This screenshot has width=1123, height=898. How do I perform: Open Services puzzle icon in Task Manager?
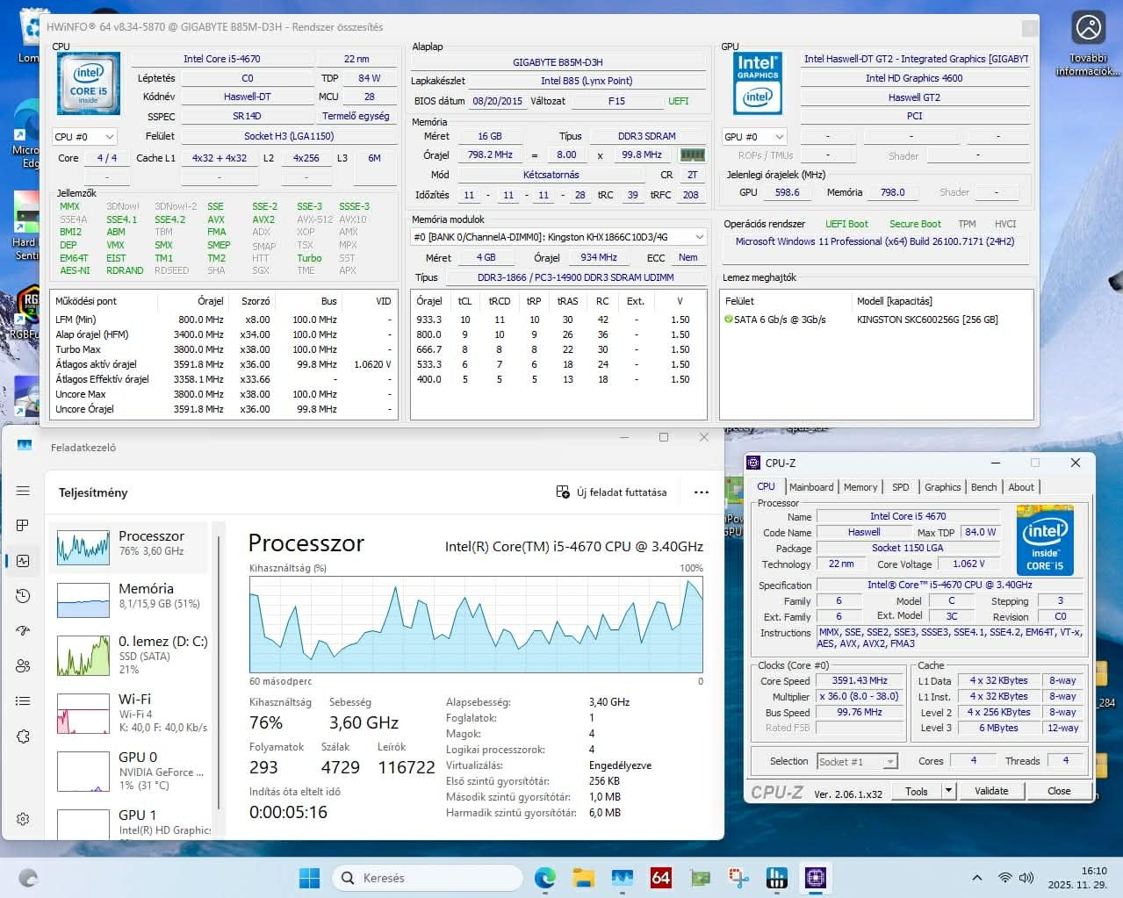(23, 736)
